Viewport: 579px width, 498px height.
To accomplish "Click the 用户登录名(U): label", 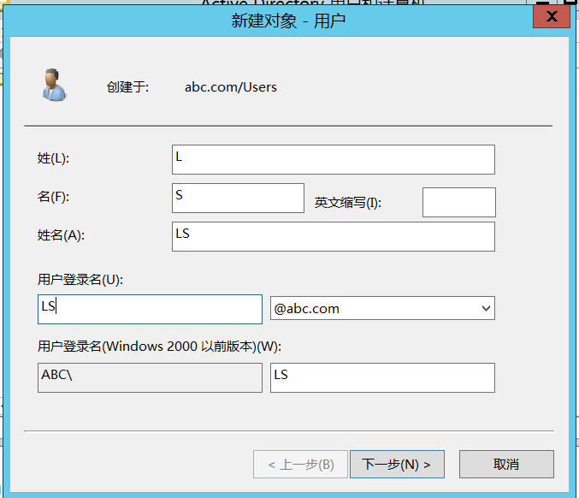I will 80,280.
